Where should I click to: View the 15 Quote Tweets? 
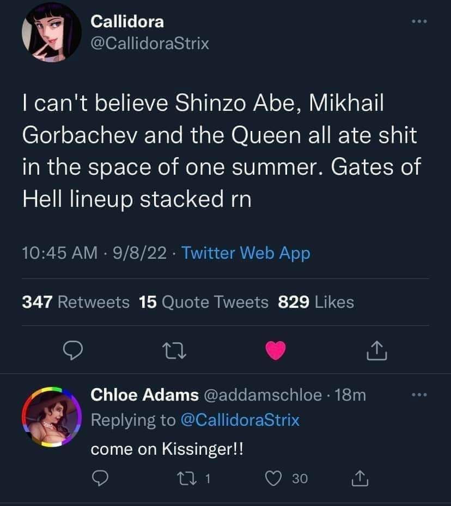click(x=204, y=302)
